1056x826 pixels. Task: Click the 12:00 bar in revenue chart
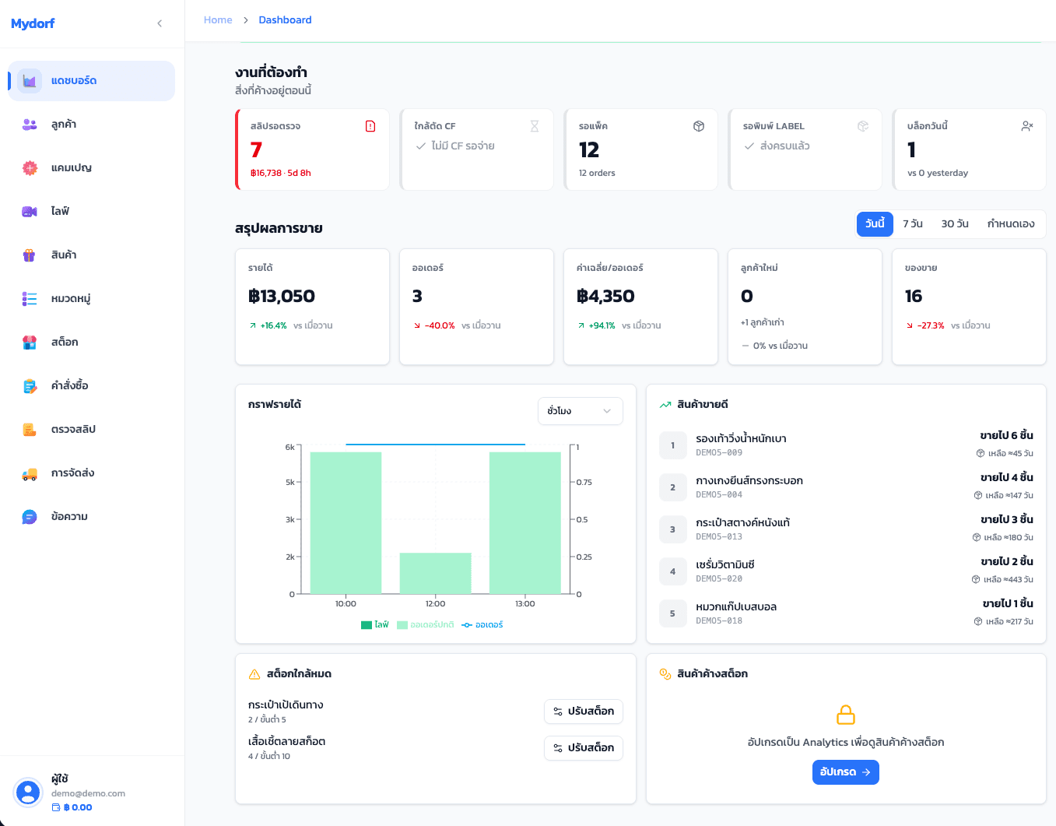click(x=436, y=574)
